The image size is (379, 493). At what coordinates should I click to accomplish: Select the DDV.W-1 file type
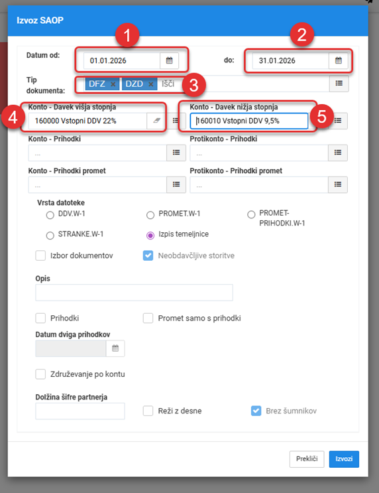coord(50,215)
